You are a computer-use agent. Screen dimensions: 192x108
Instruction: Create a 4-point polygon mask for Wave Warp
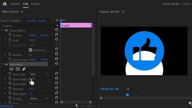(x=18, y=69)
